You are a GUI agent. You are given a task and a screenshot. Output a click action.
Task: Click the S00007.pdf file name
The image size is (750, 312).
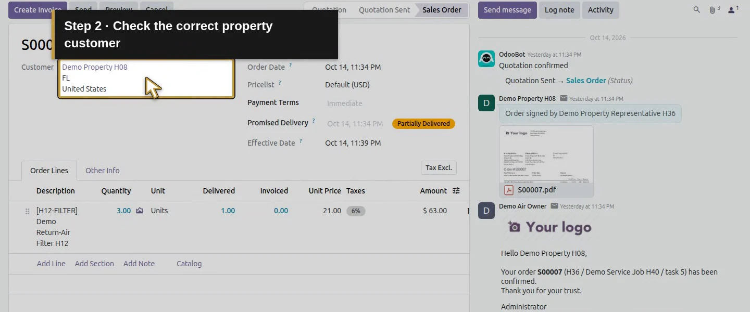[x=536, y=190]
